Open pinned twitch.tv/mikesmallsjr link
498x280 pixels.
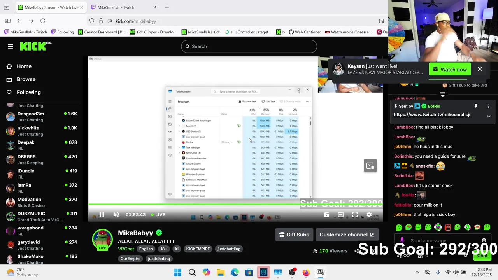click(432, 115)
